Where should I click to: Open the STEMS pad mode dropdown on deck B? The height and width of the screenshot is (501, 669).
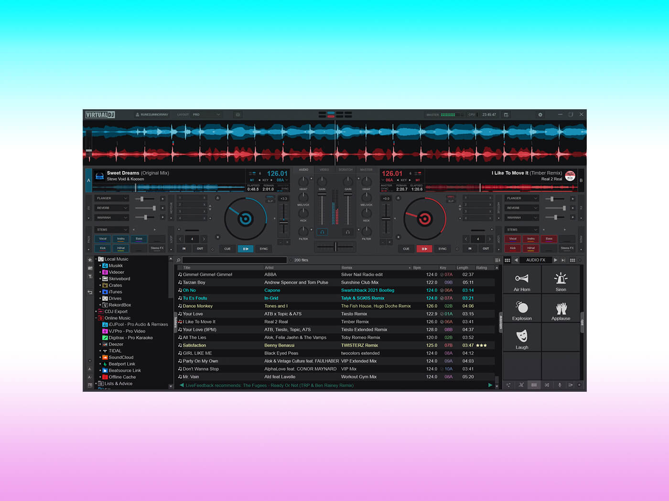522,230
